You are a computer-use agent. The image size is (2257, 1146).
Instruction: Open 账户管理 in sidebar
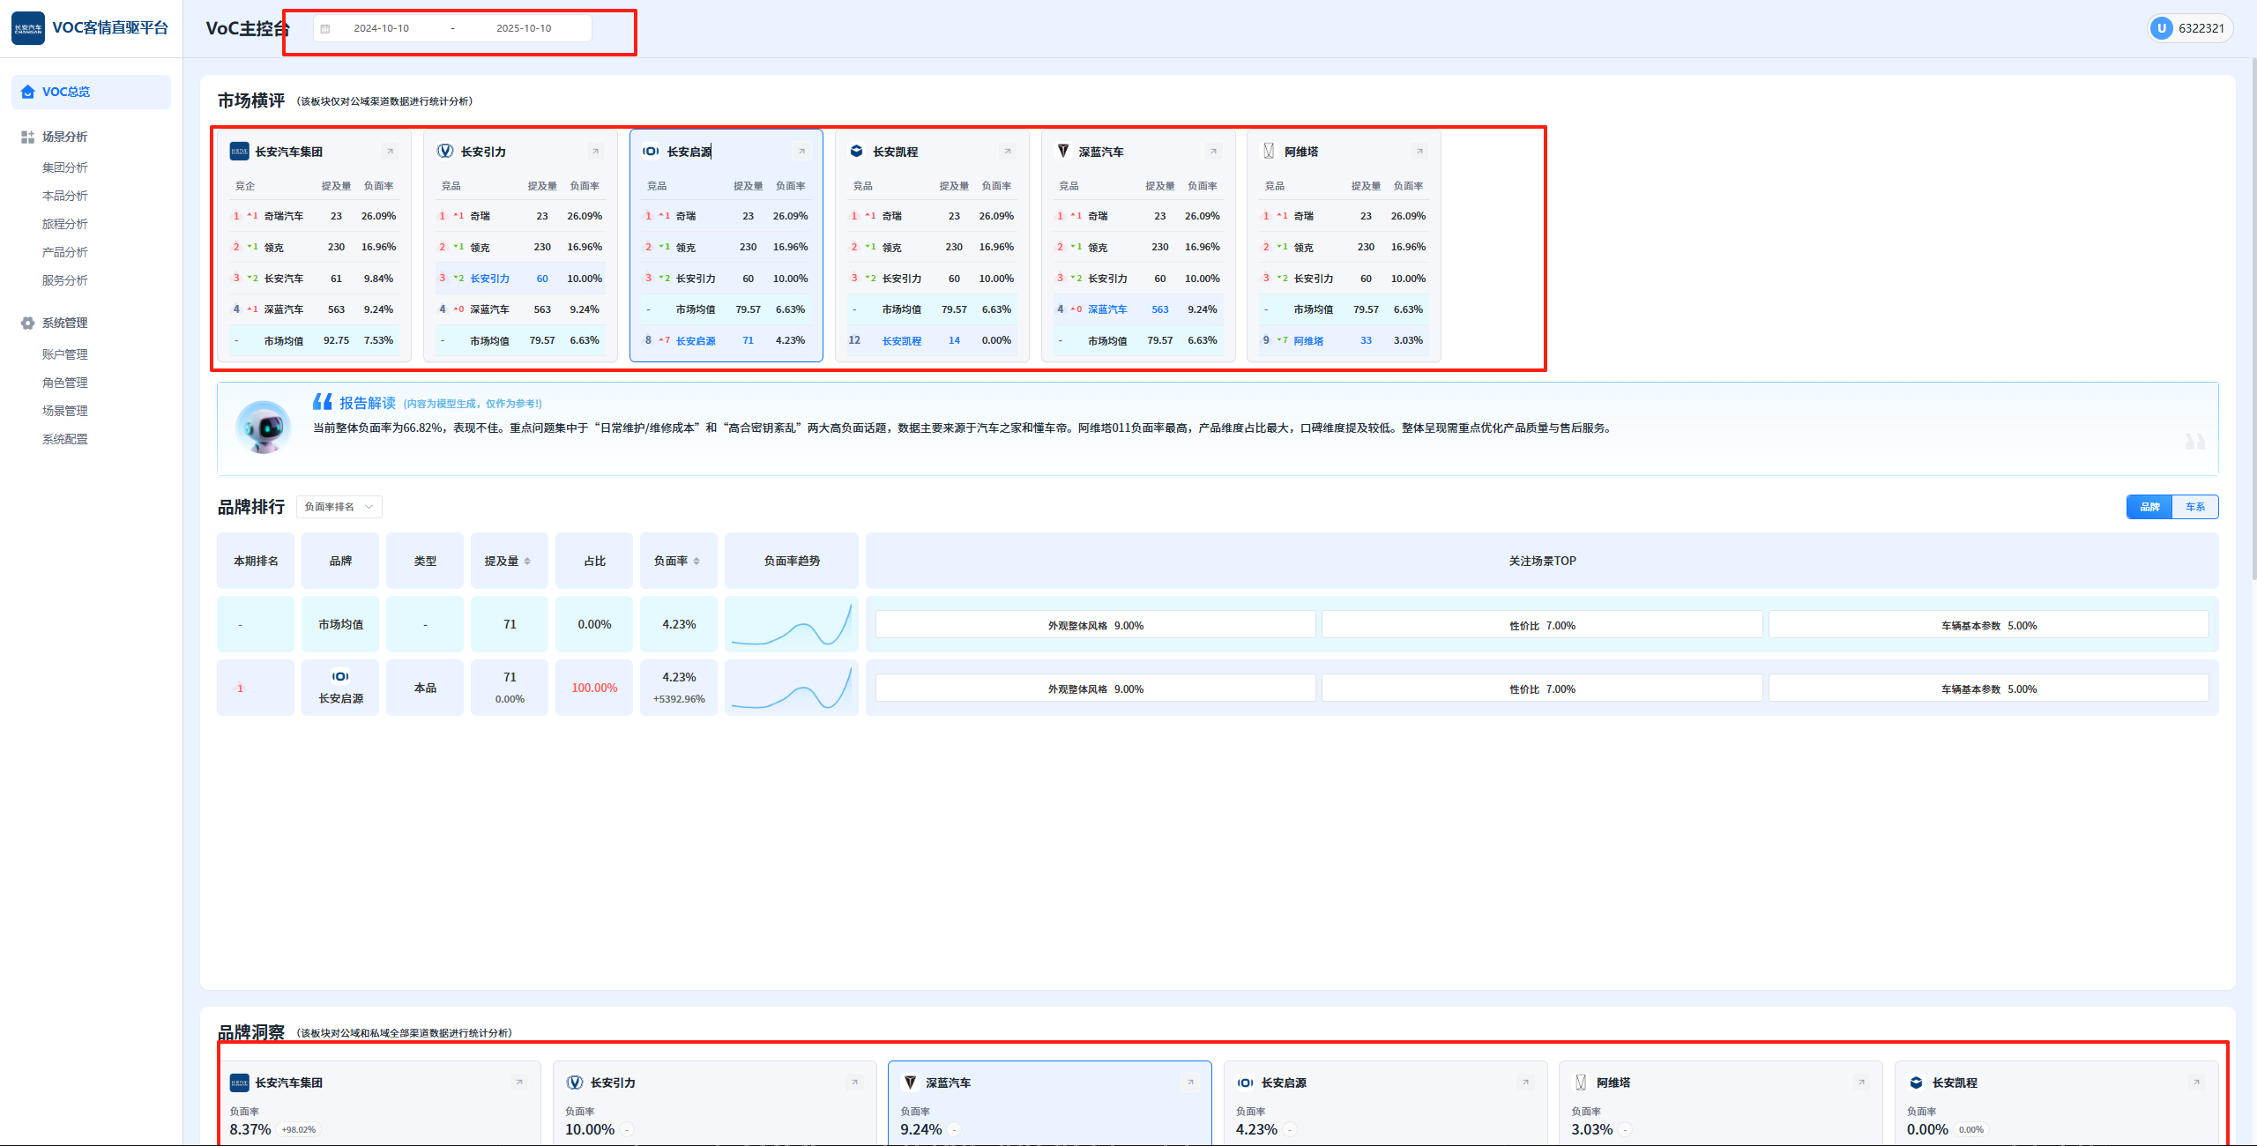coord(65,354)
